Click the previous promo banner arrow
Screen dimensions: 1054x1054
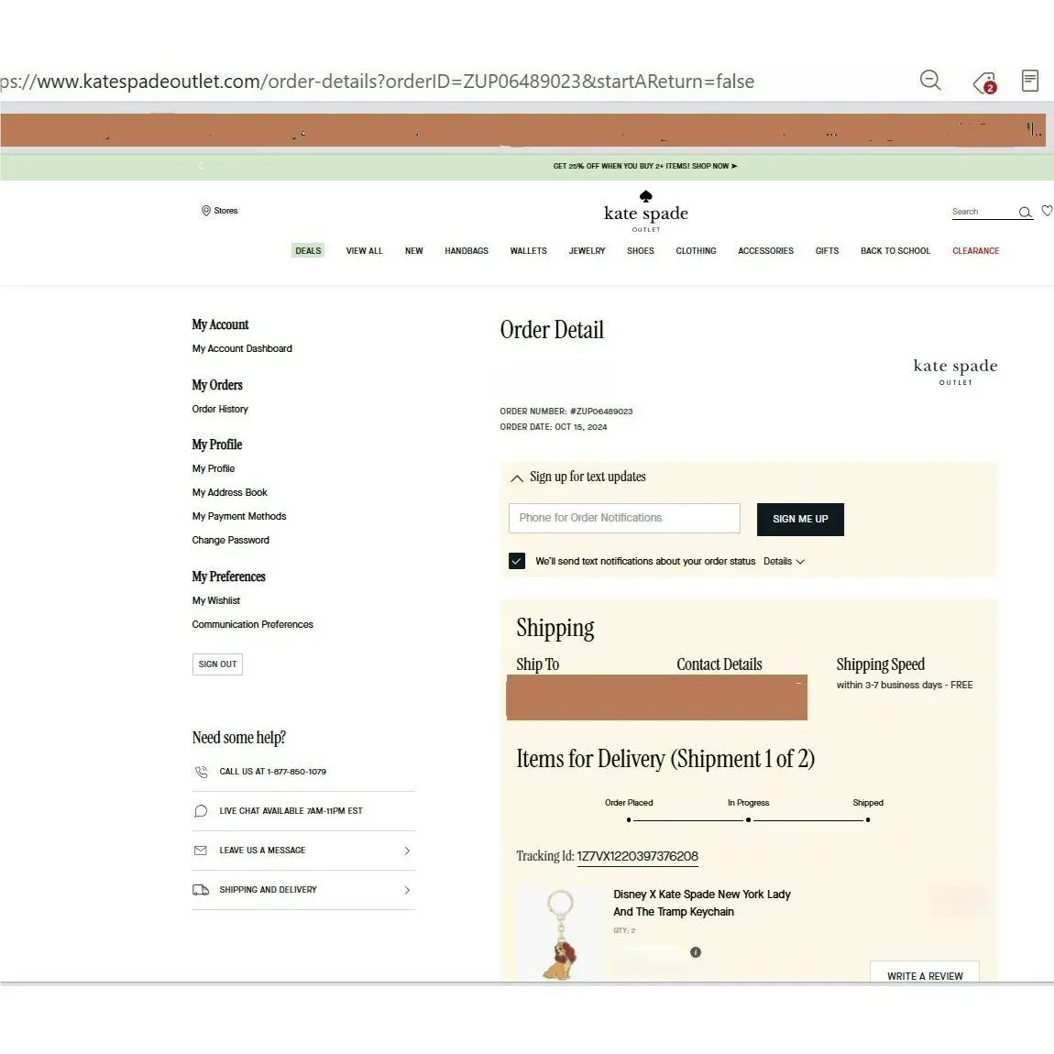tap(200, 166)
